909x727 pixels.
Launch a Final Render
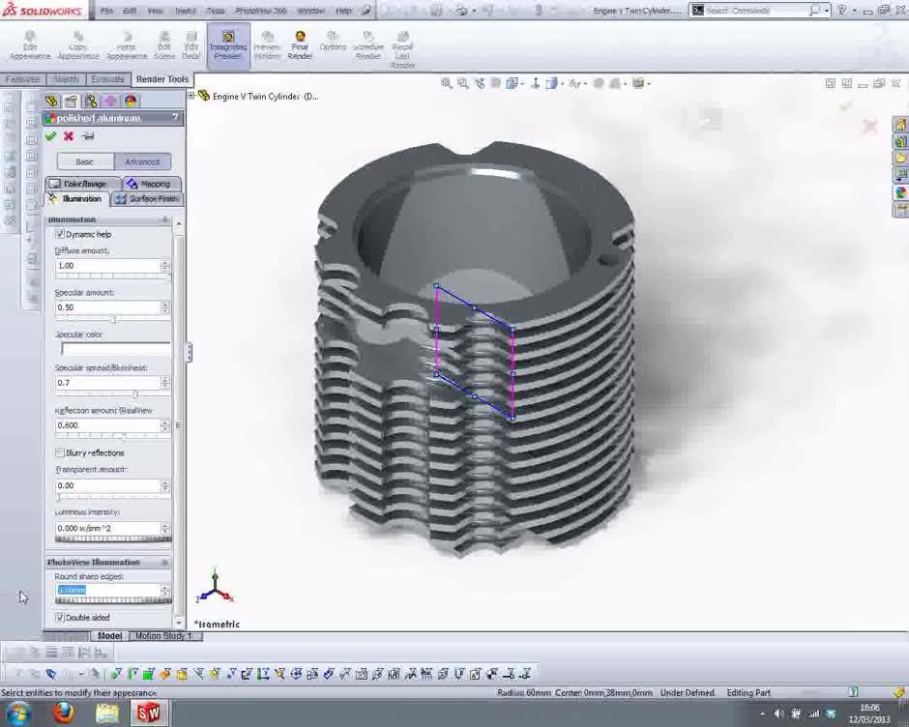coord(300,44)
